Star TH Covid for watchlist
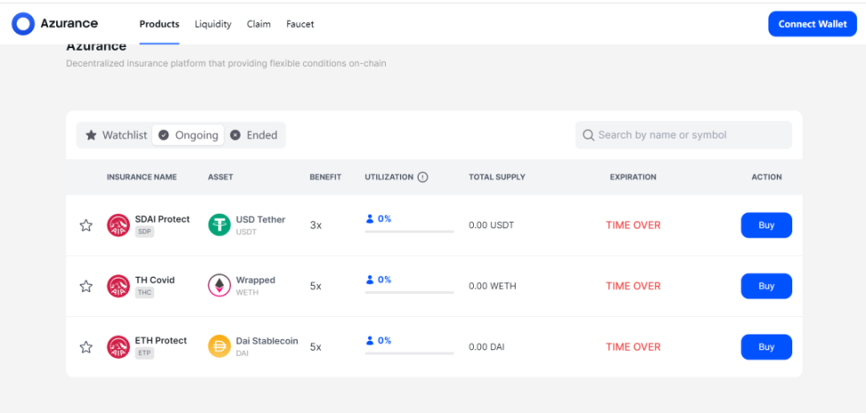 coord(86,286)
